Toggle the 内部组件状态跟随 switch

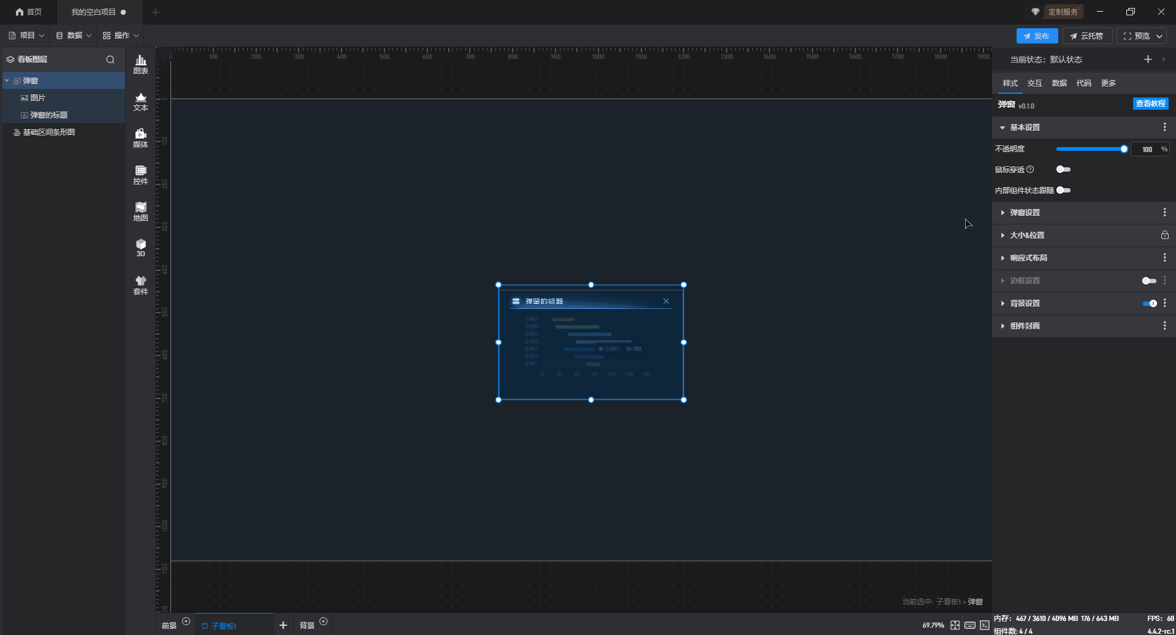click(1063, 190)
